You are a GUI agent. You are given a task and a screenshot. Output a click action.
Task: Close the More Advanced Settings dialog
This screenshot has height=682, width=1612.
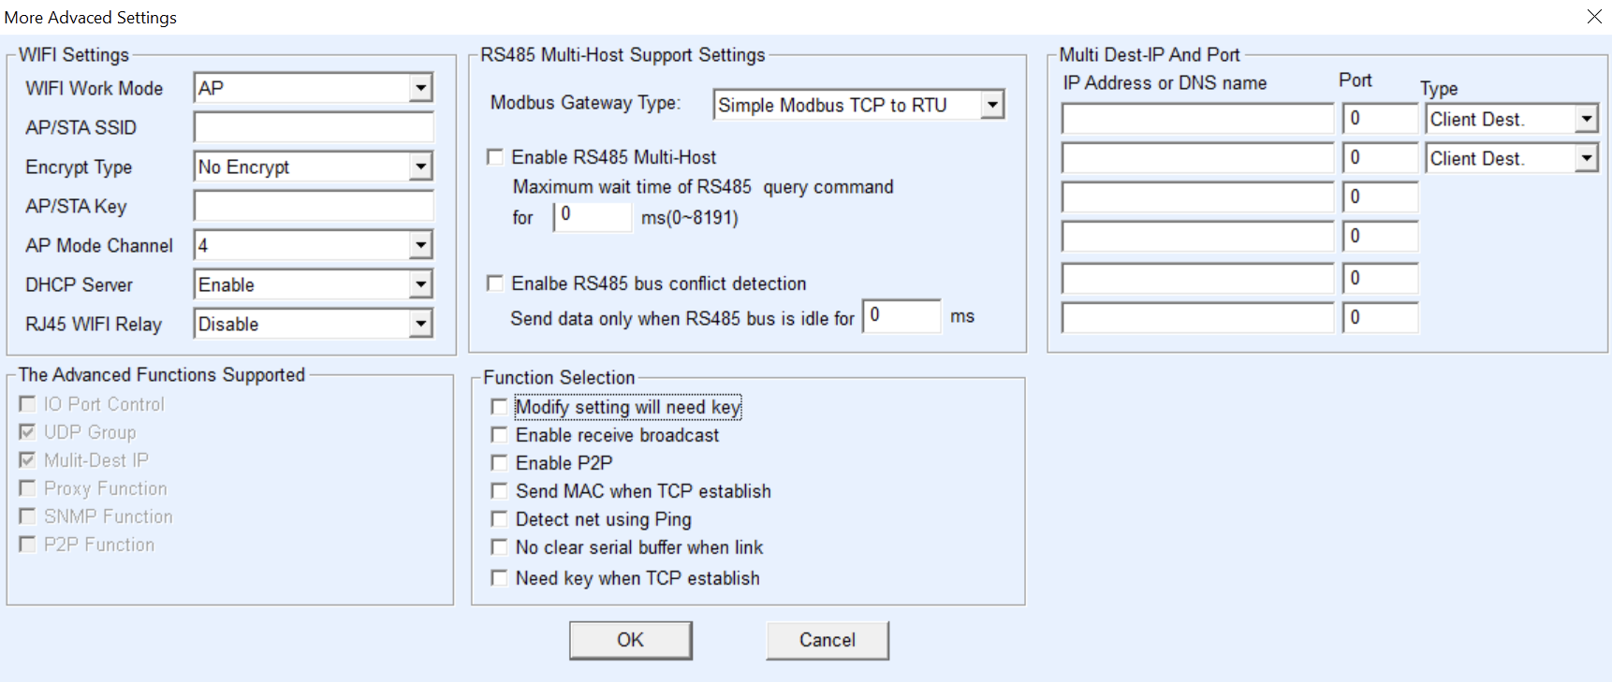point(1593,17)
